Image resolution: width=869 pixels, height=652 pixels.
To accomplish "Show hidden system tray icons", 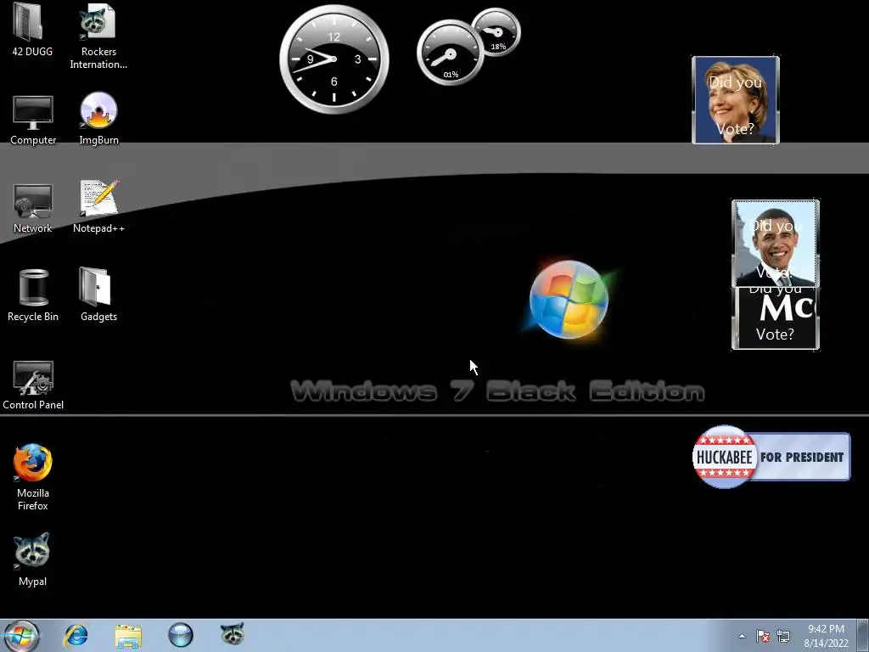I will (x=742, y=636).
